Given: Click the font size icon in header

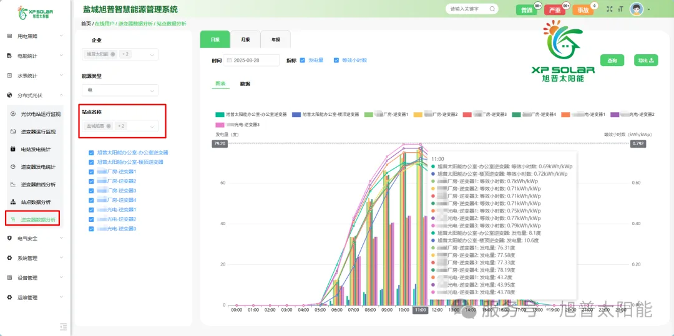Looking at the screenshot, I should tap(621, 9).
